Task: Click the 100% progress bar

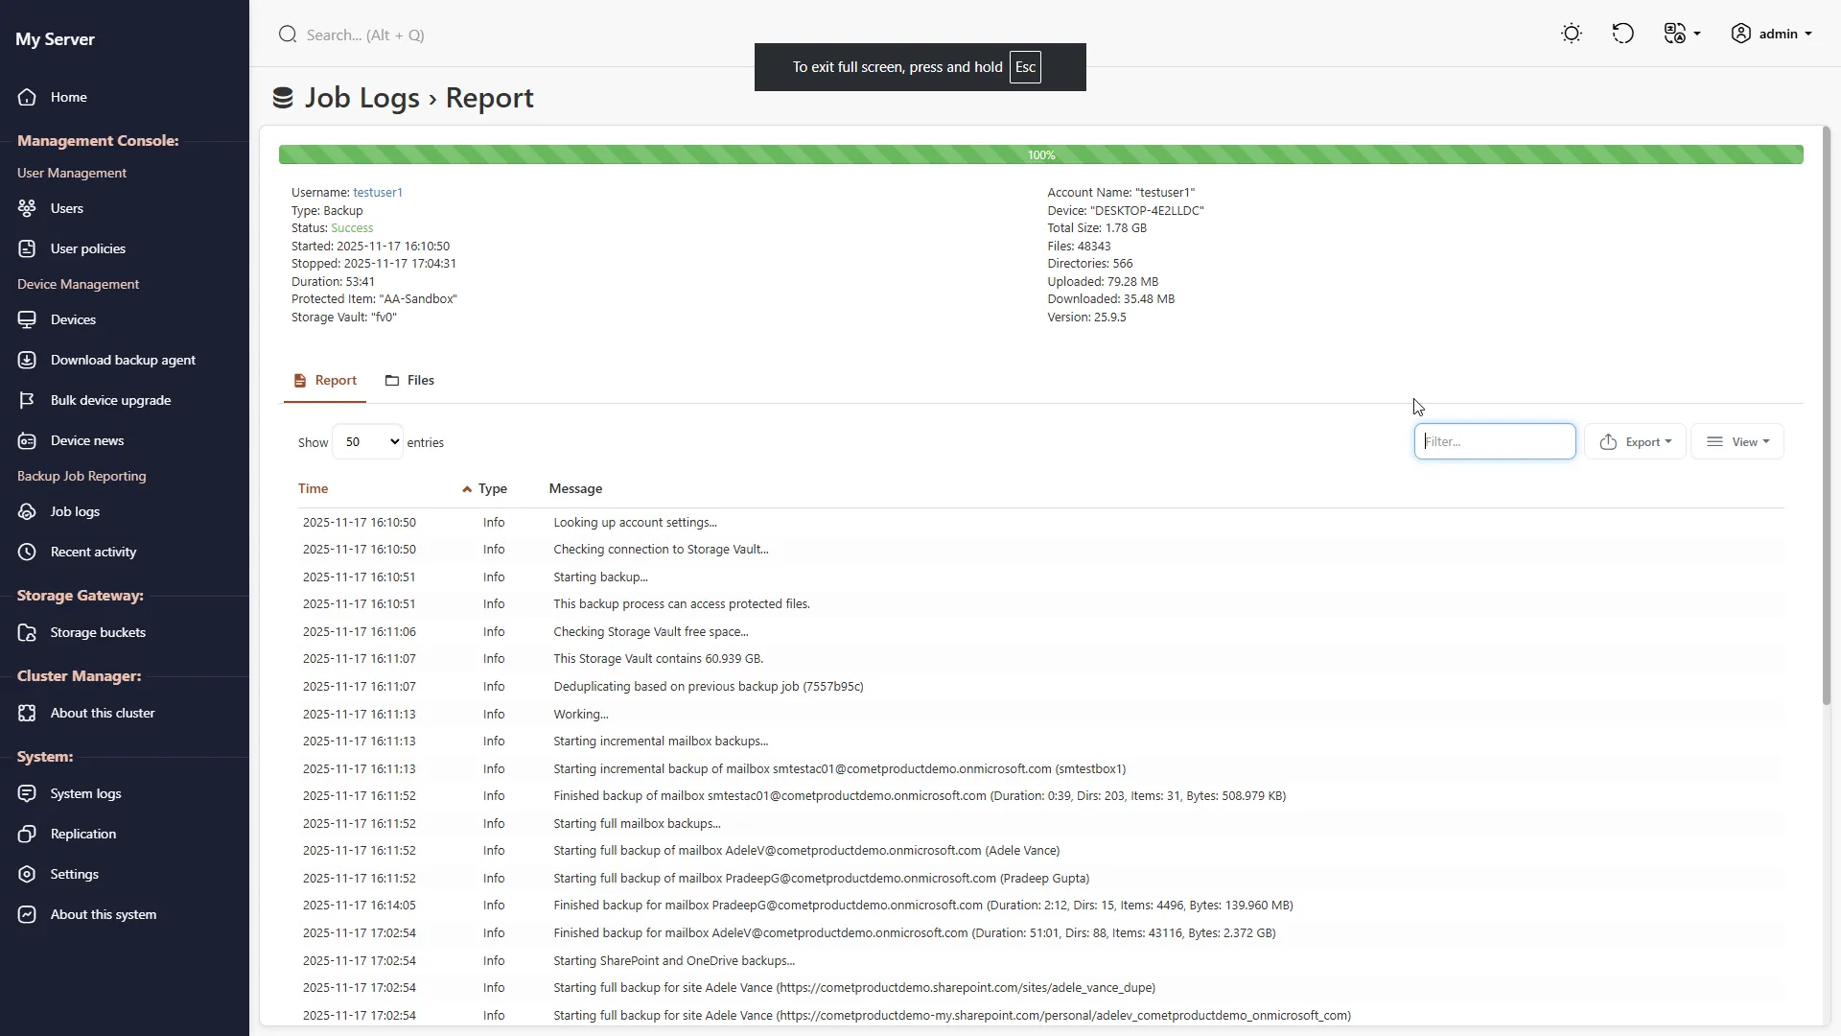Action: [x=1040, y=154]
